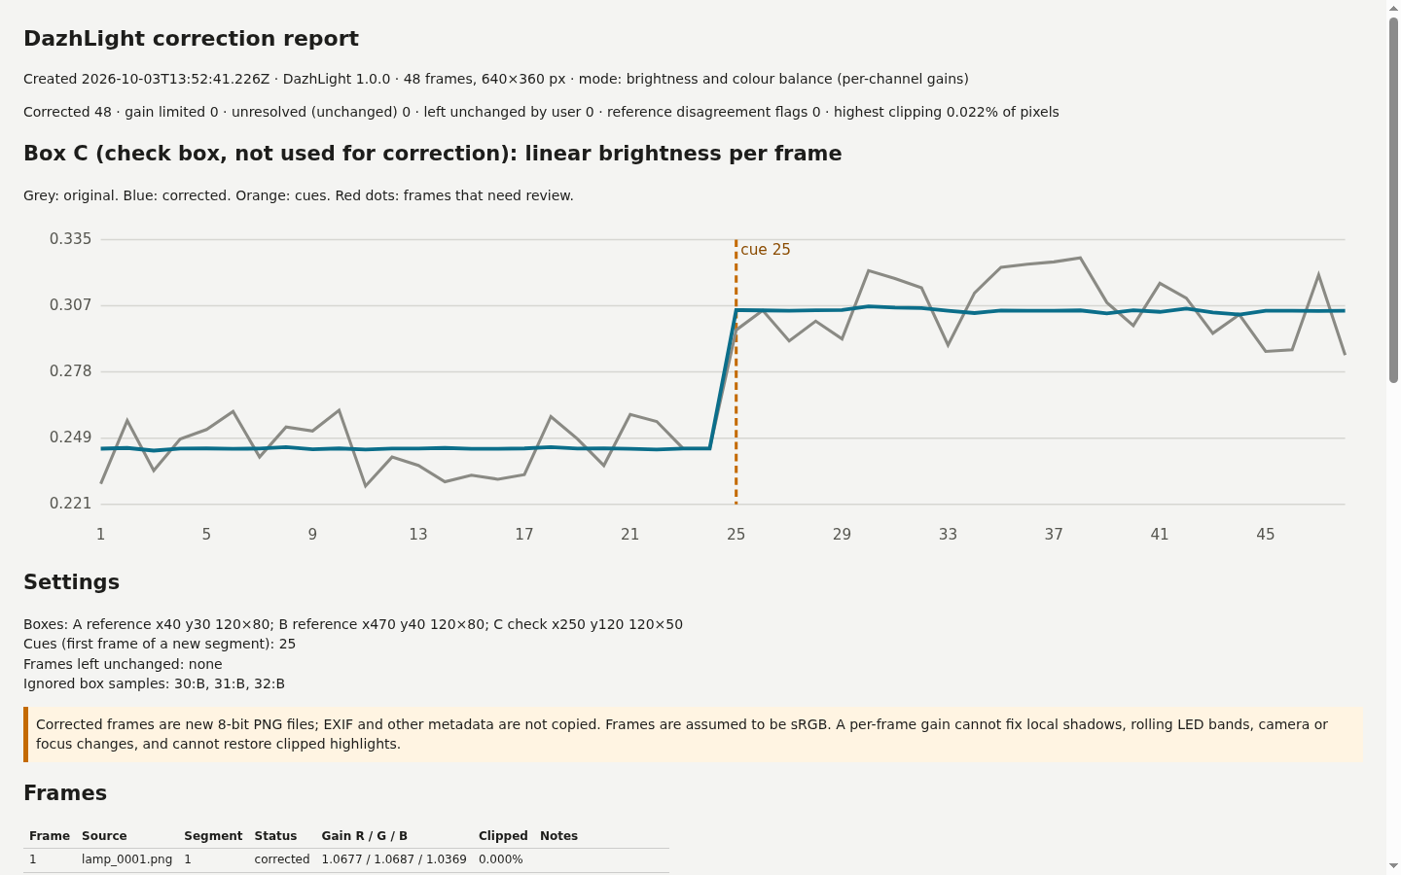
Task: Click the "Frames" section heading
Action: [65, 793]
